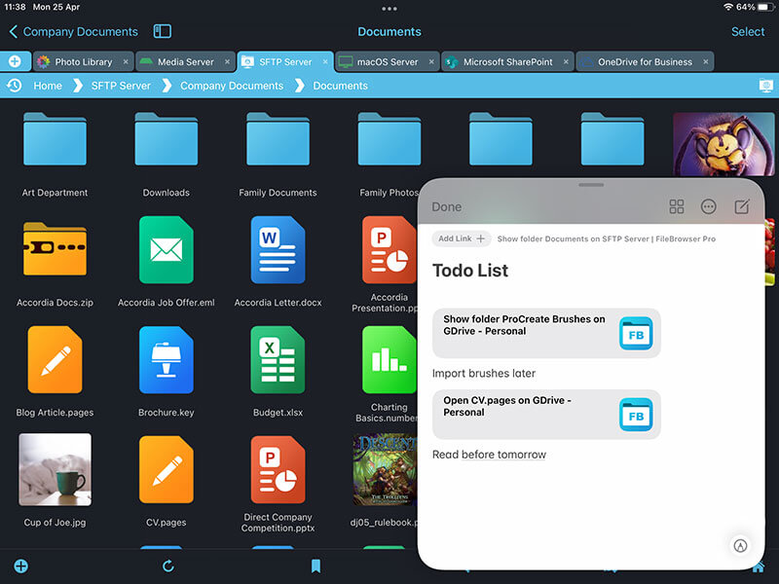
Task: Open bookmarks from the bottom toolbar
Action: [315, 566]
